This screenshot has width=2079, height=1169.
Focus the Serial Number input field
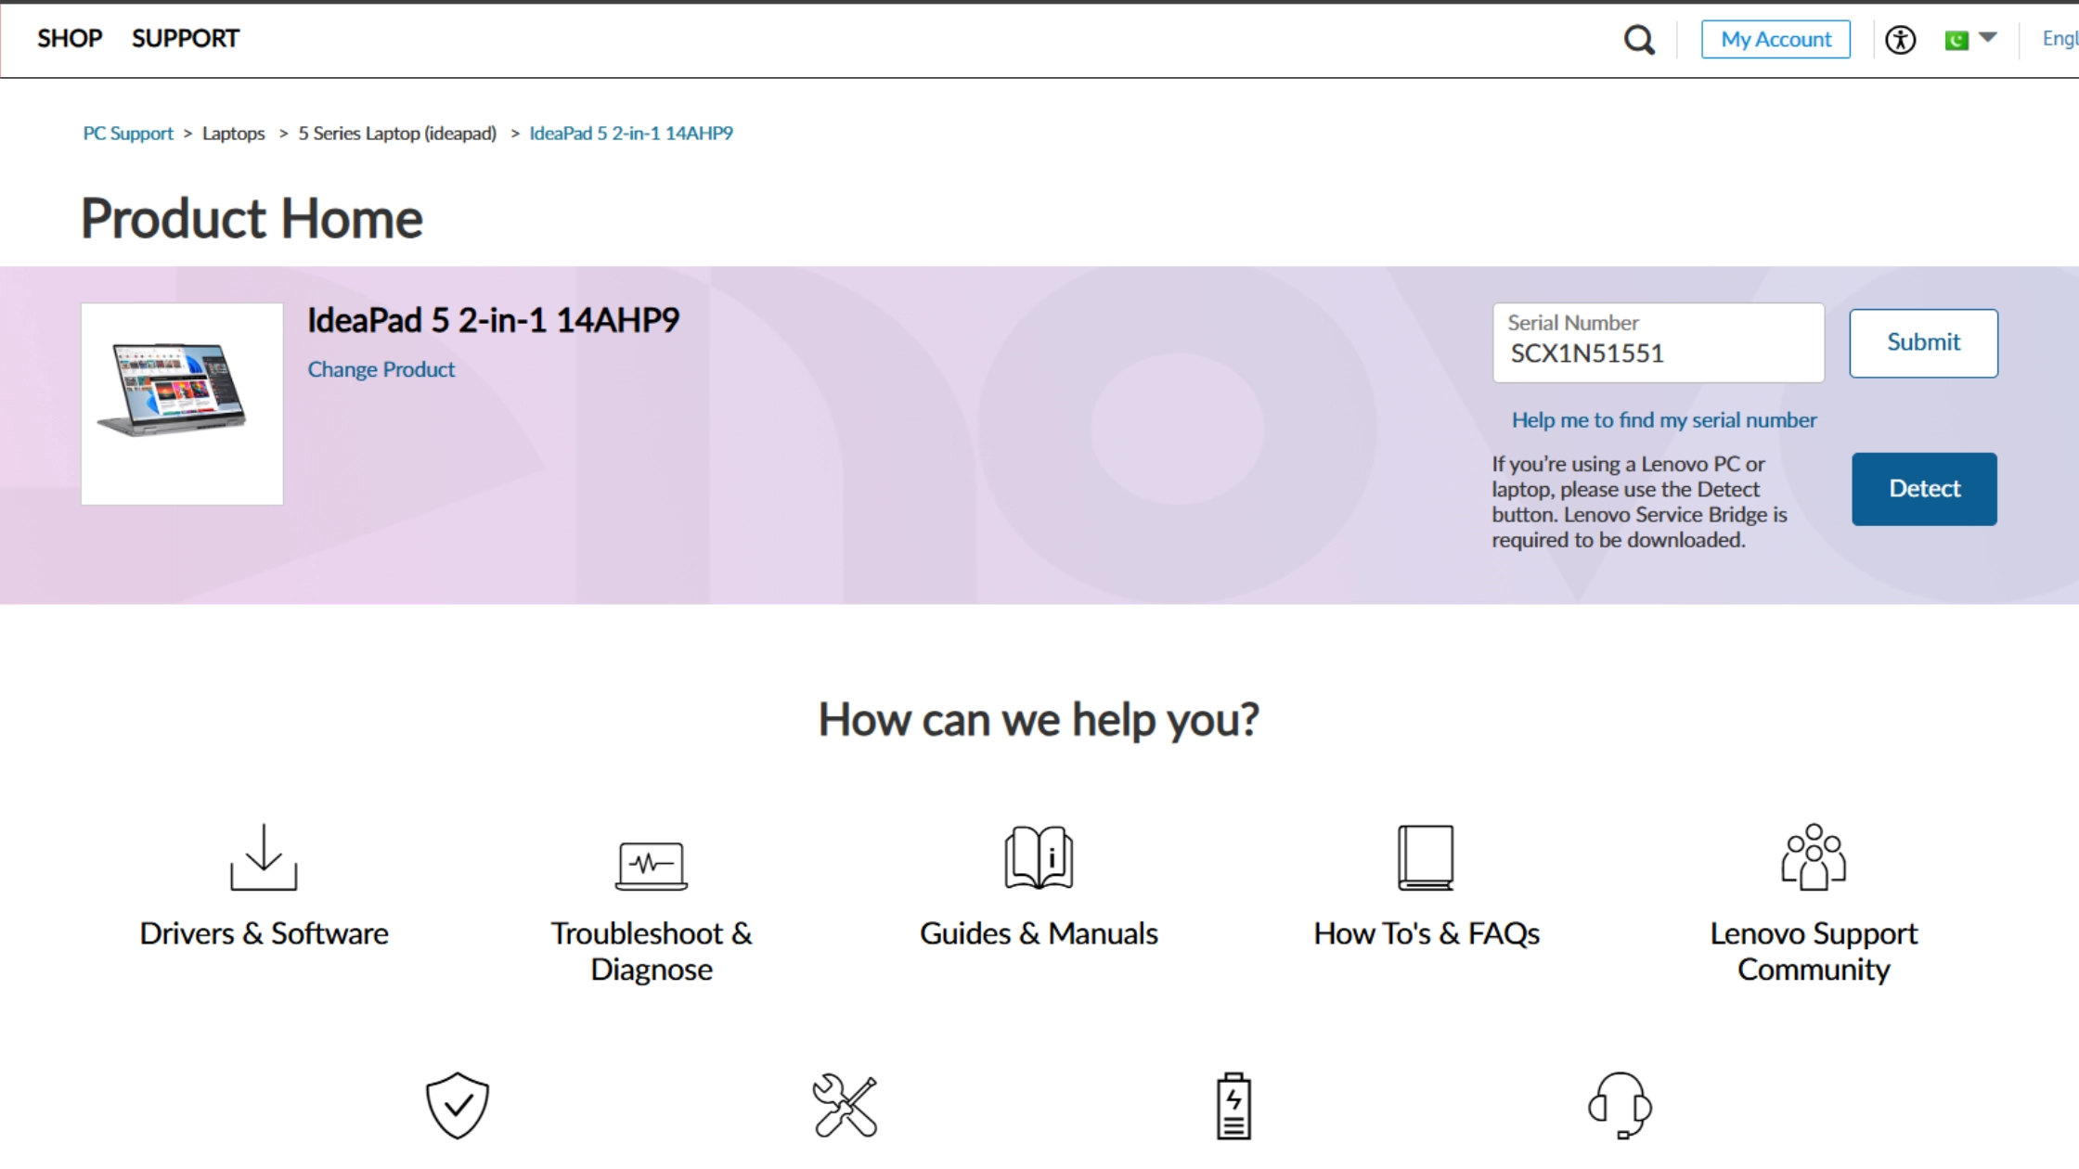(x=1659, y=342)
